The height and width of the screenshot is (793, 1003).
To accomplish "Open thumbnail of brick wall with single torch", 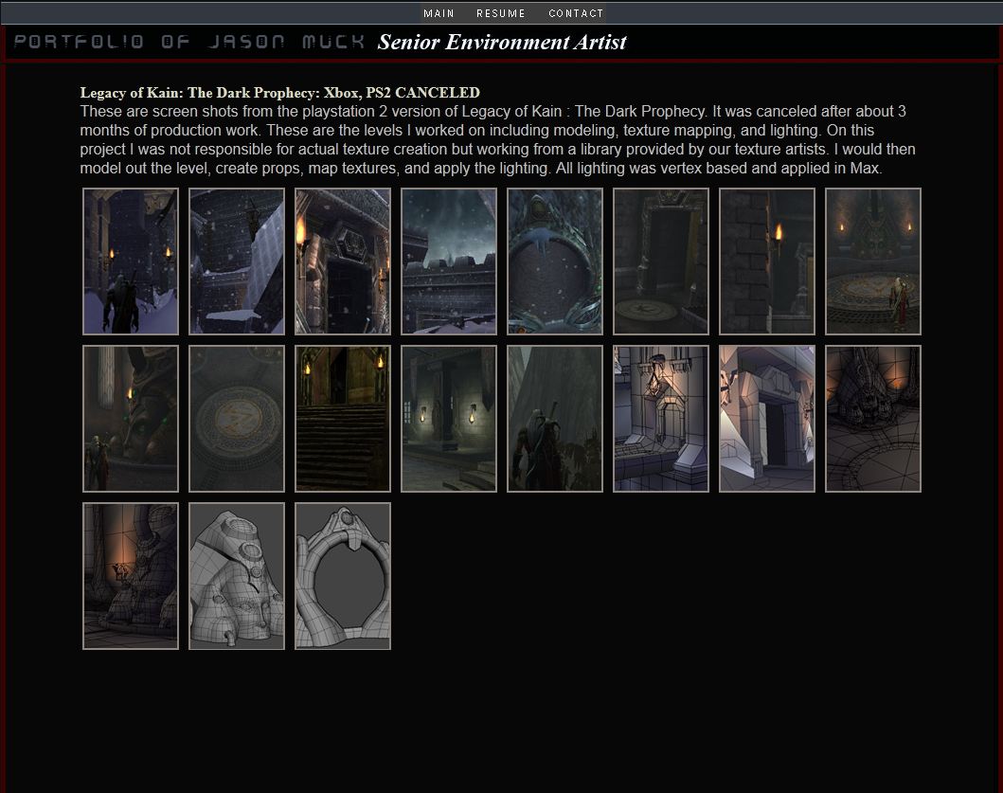I will coord(767,261).
